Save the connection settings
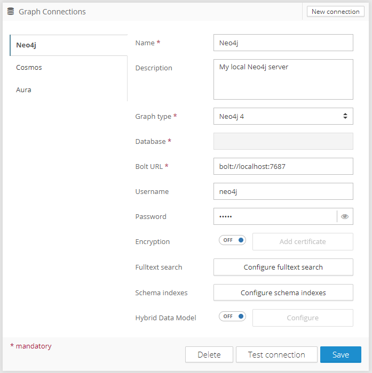This screenshot has width=372, height=373. pyautogui.click(x=341, y=355)
